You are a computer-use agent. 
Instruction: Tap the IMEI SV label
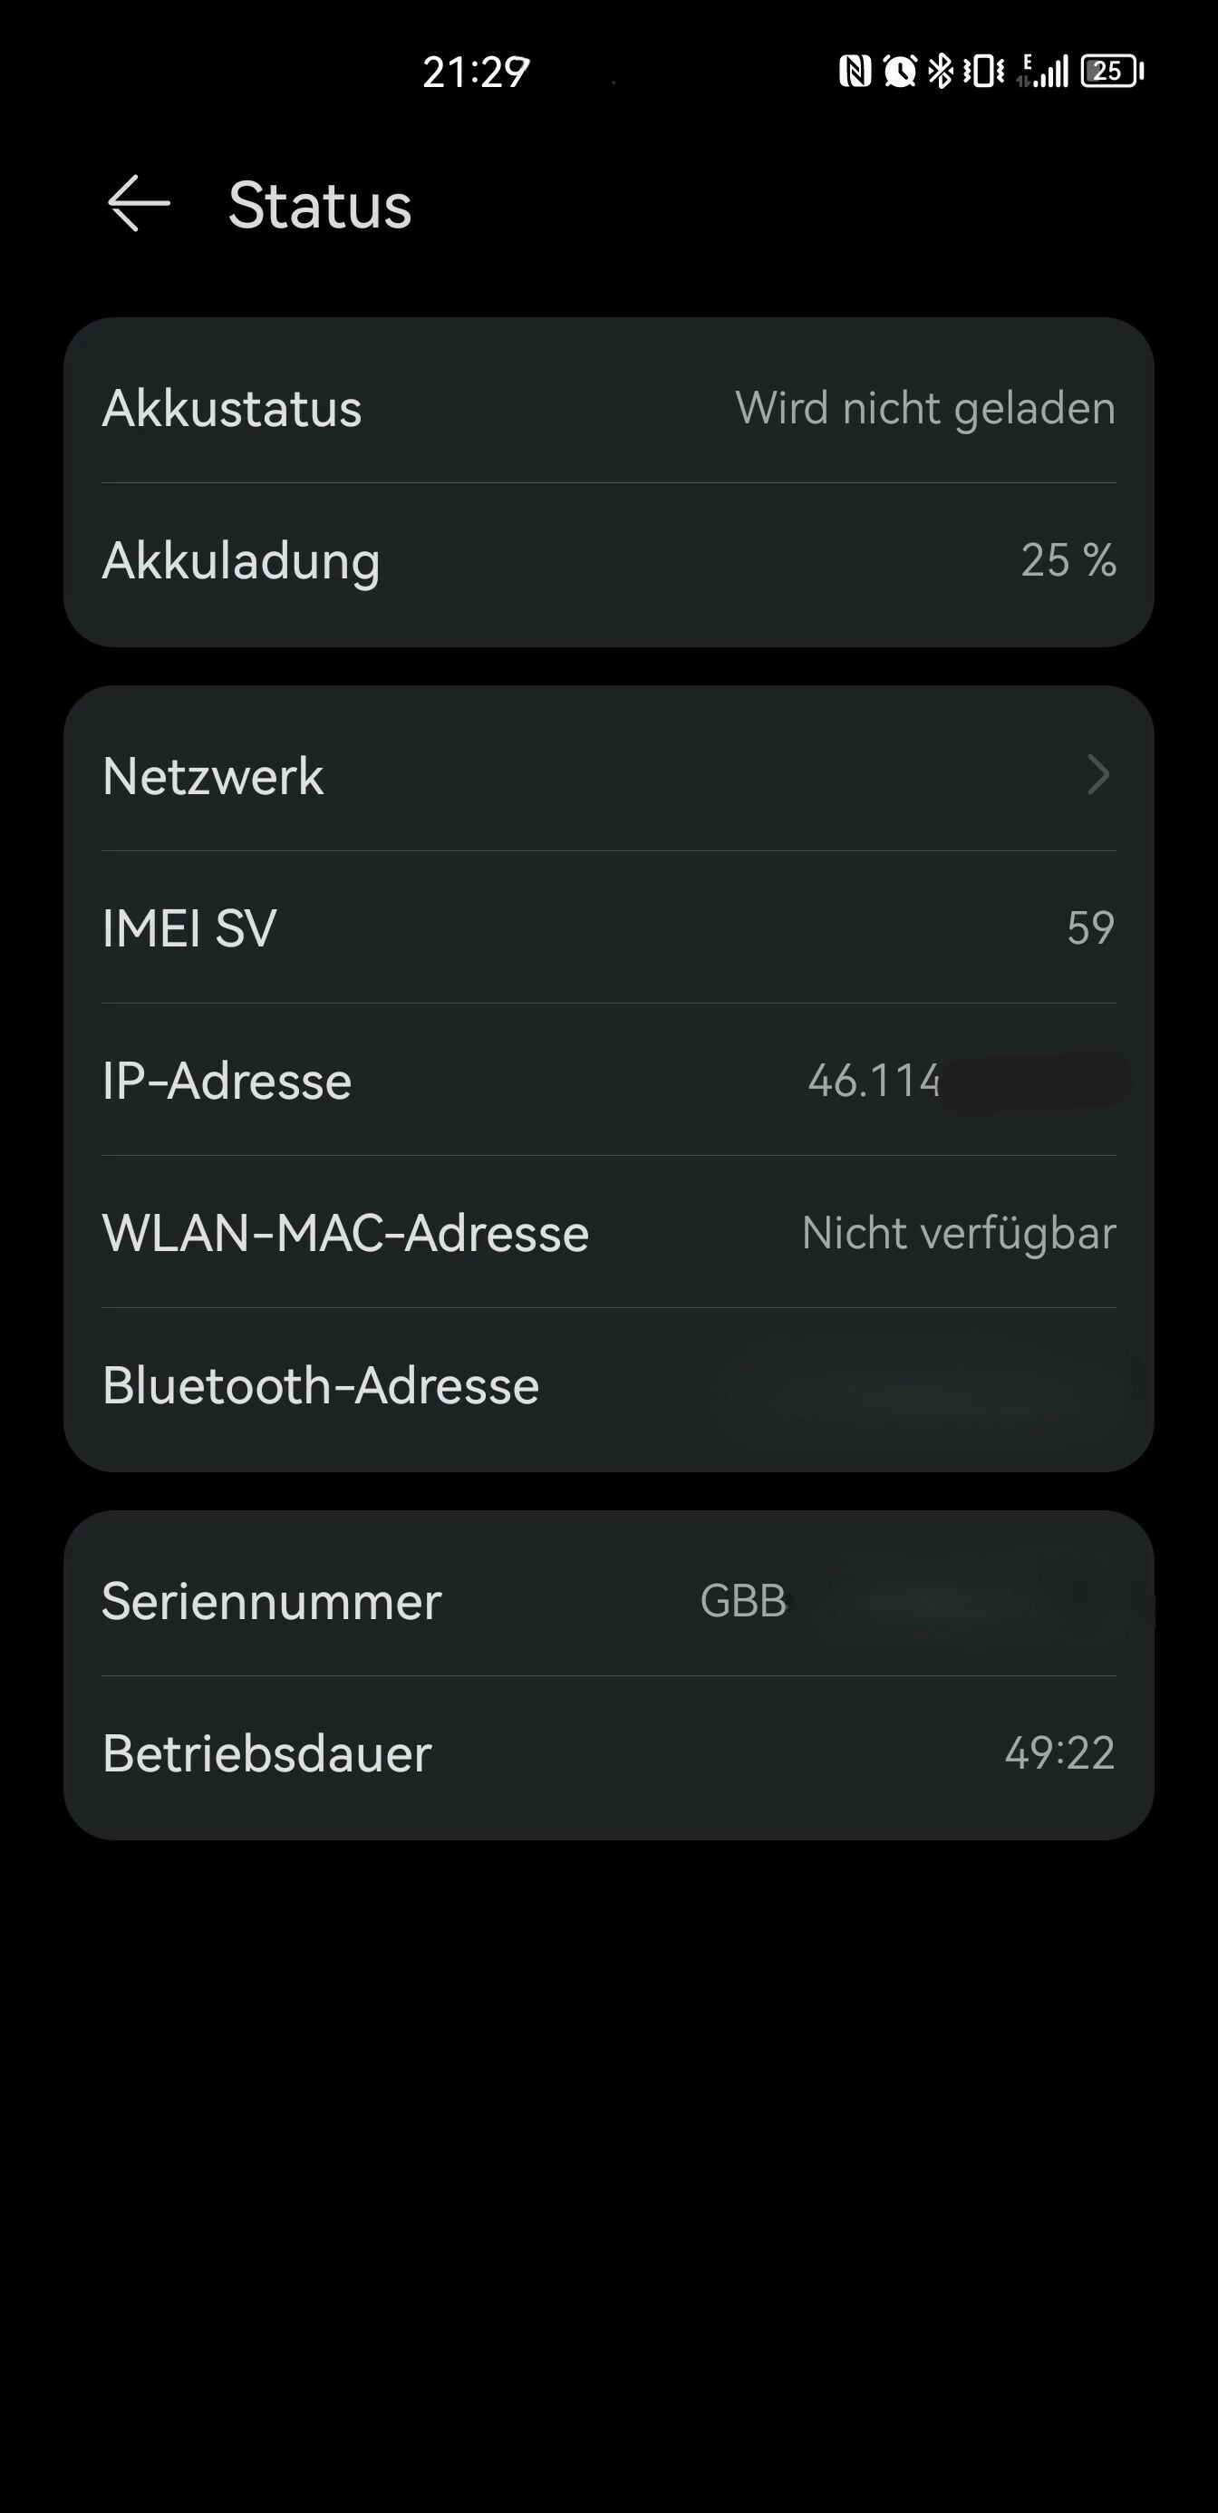[189, 927]
